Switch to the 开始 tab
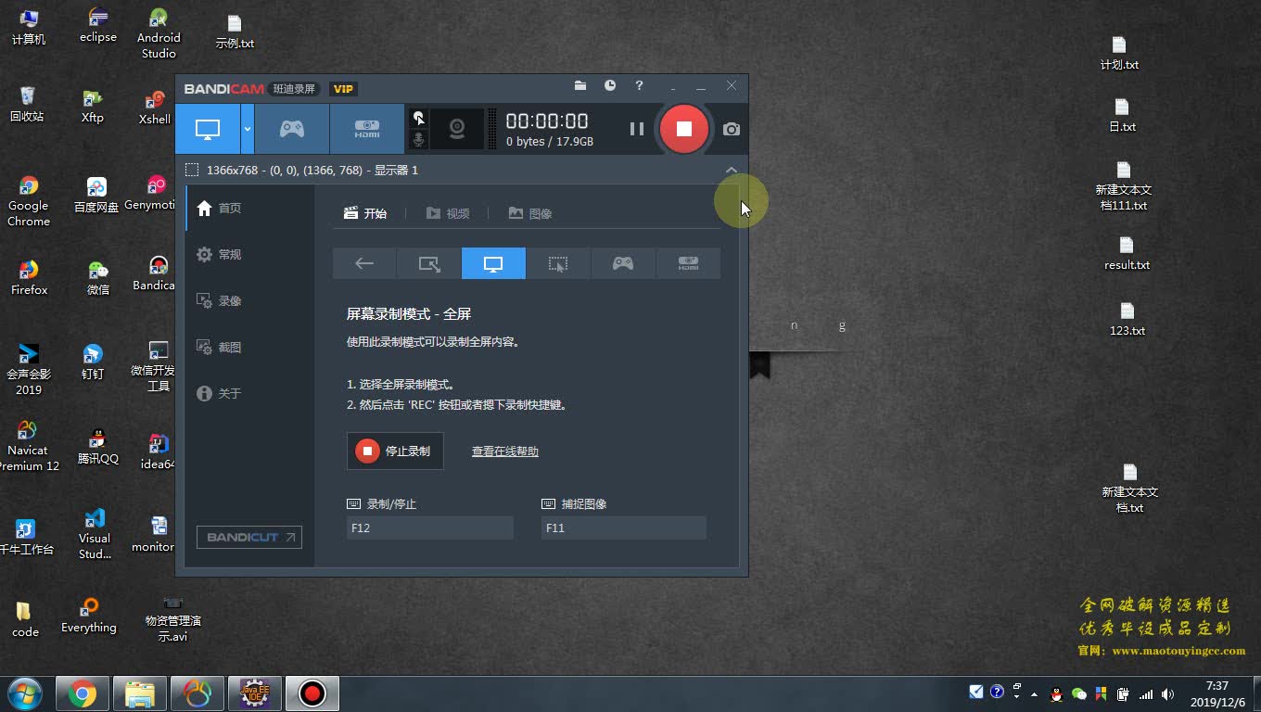This screenshot has height=712, width=1261. coord(365,213)
